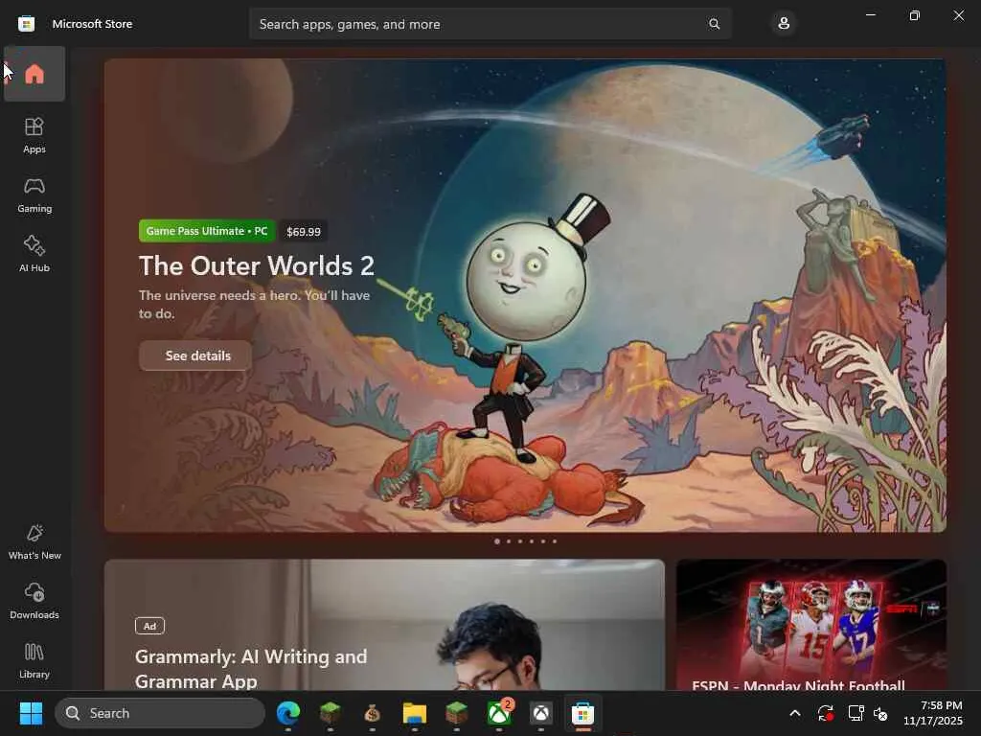Click the Game Pass Ultimate • PC badge
Screen dimensions: 981x736
tap(207, 231)
